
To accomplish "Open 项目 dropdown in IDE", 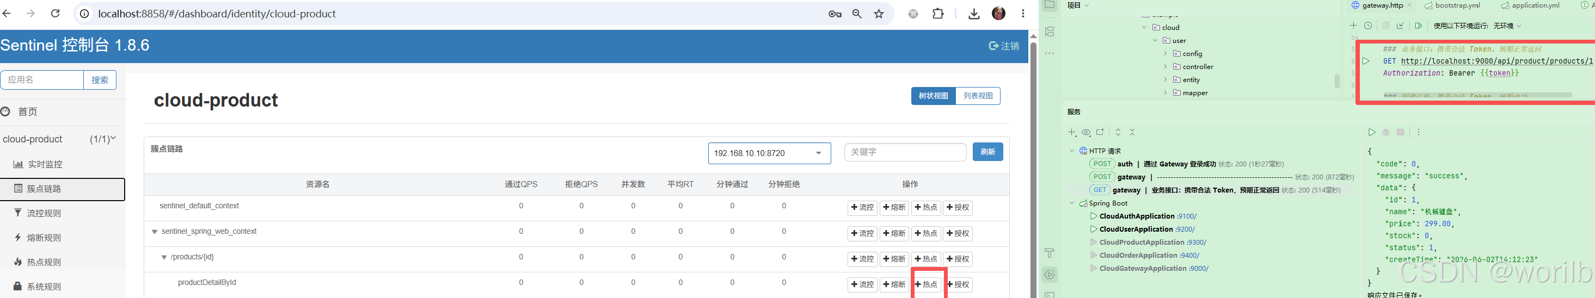I will [1078, 5].
